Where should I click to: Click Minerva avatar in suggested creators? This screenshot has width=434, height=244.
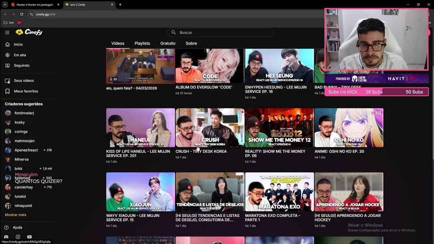pyautogui.click(x=8, y=159)
